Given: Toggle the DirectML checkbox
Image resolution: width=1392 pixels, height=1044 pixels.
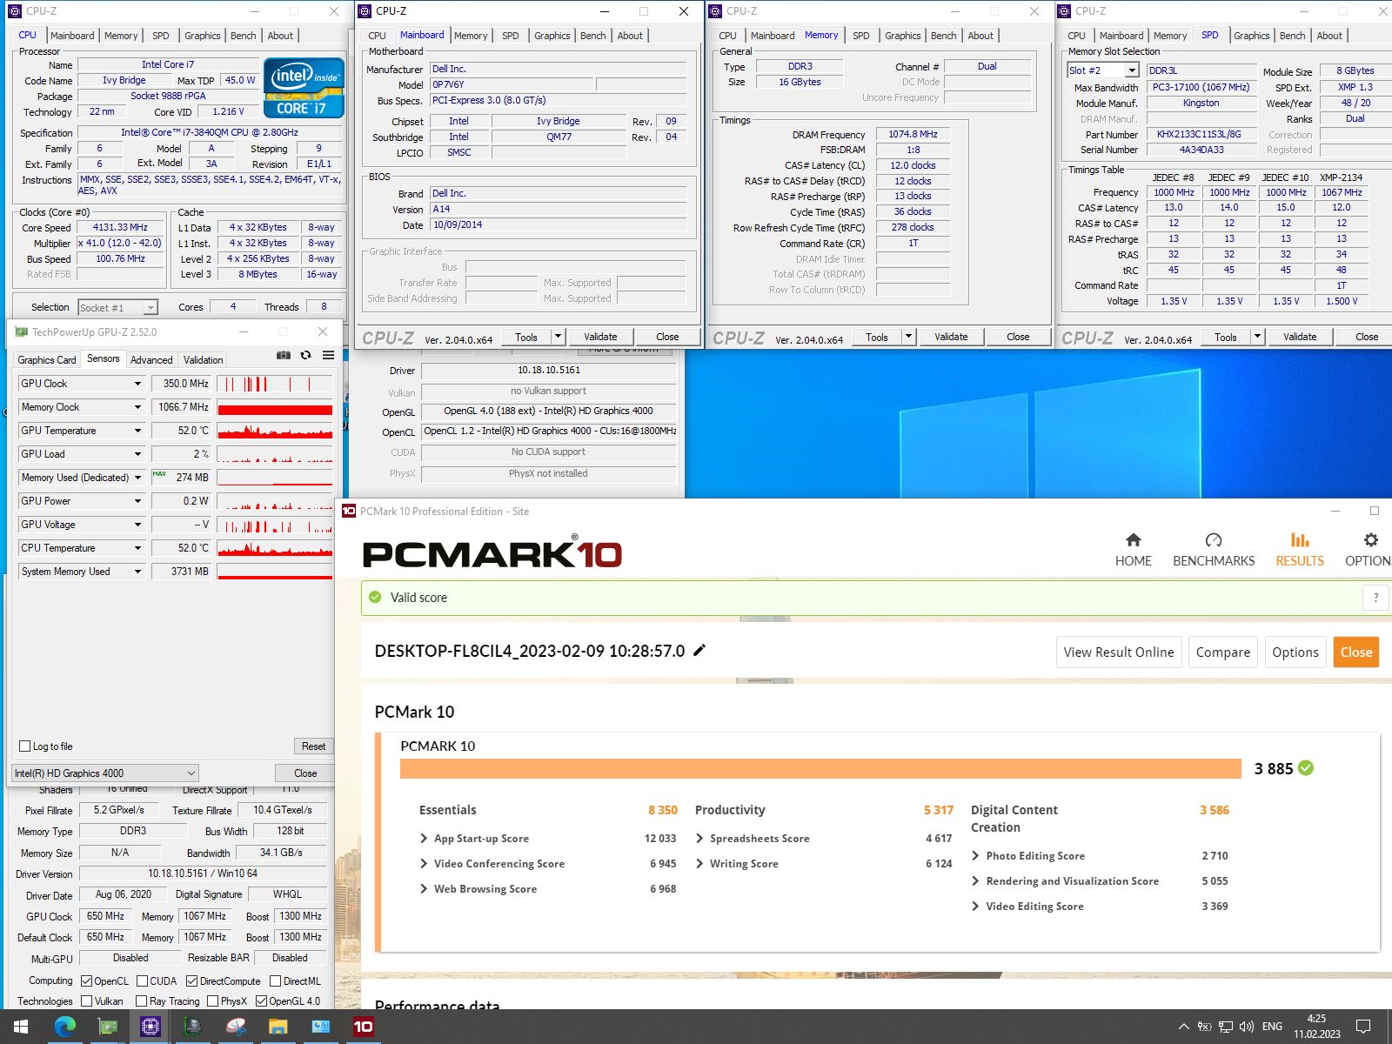Looking at the screenshot, I should point(275,980).
